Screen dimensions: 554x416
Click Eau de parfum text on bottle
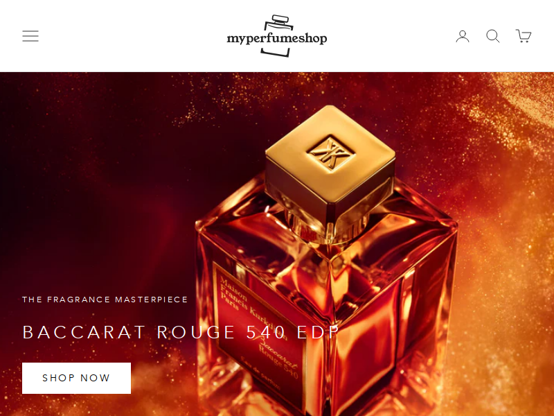[x=261, y=375]
